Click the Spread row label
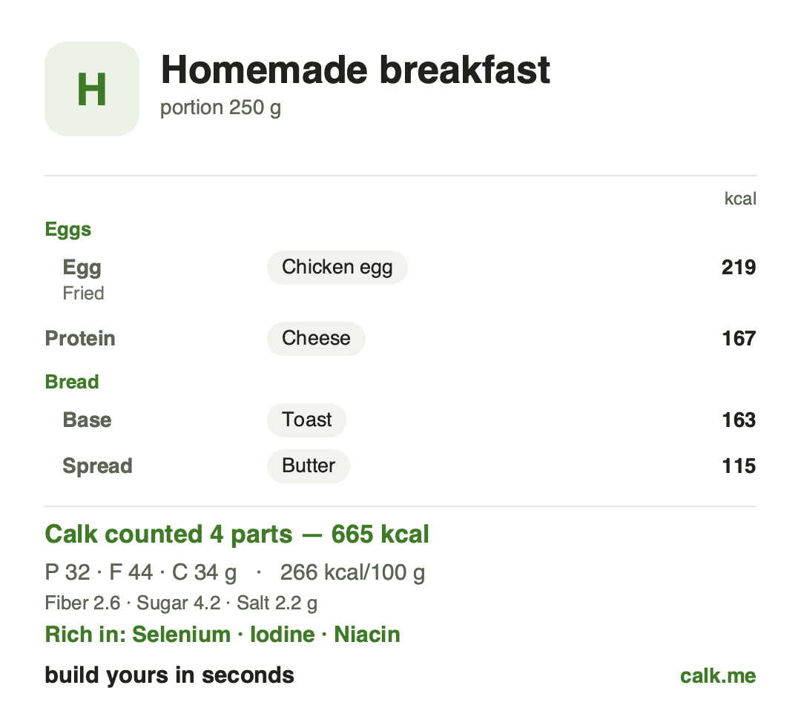801x705 pixels. (x=97, y=466)
